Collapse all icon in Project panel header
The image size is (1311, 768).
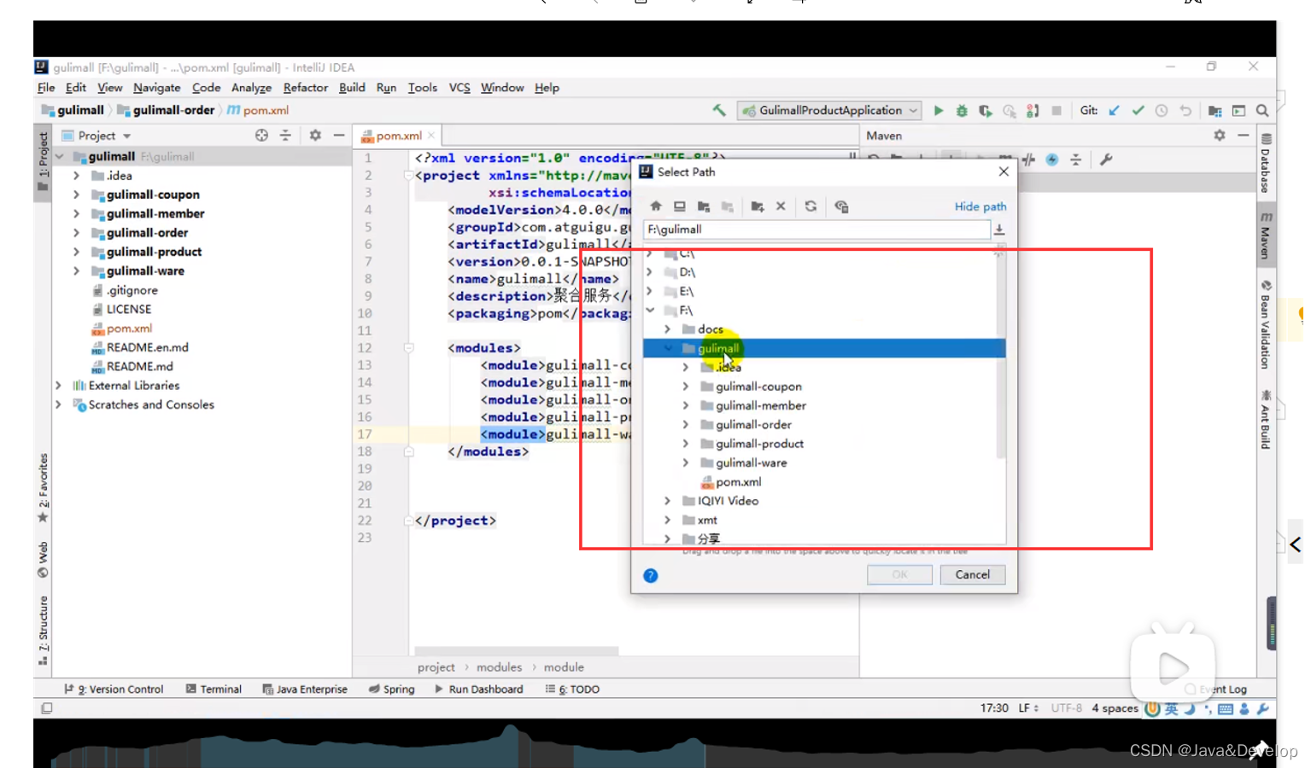(285, 136)
